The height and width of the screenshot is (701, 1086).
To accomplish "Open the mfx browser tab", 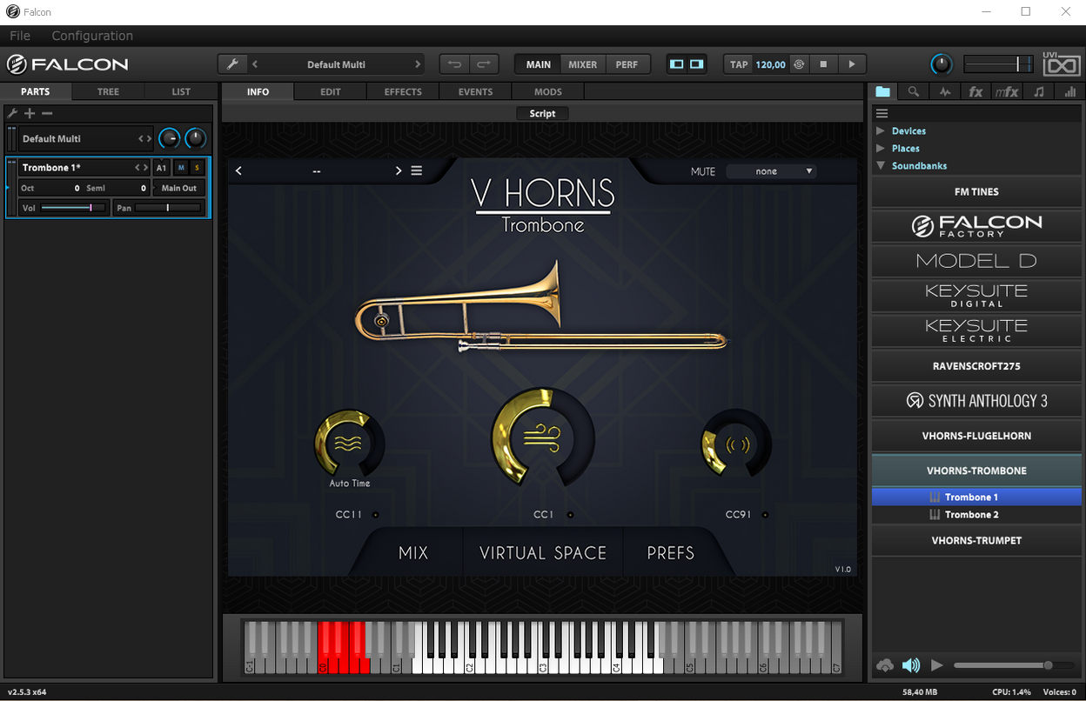I will pos(1007,91).
